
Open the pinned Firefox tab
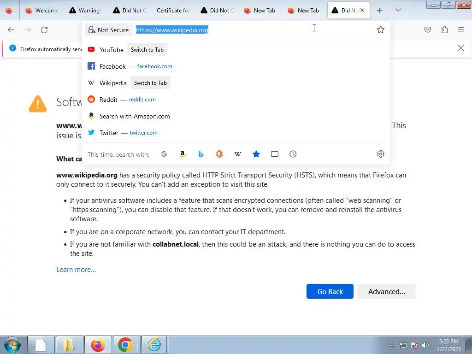(x=9, y=11)
